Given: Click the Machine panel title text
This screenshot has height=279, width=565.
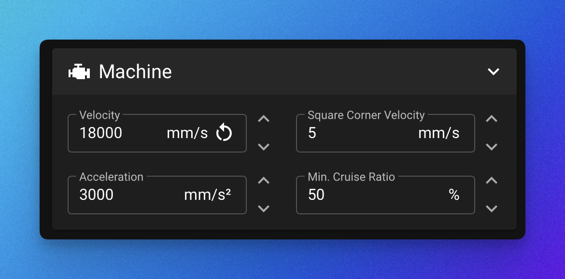Looking at the screenshot, I should [136, 71].
